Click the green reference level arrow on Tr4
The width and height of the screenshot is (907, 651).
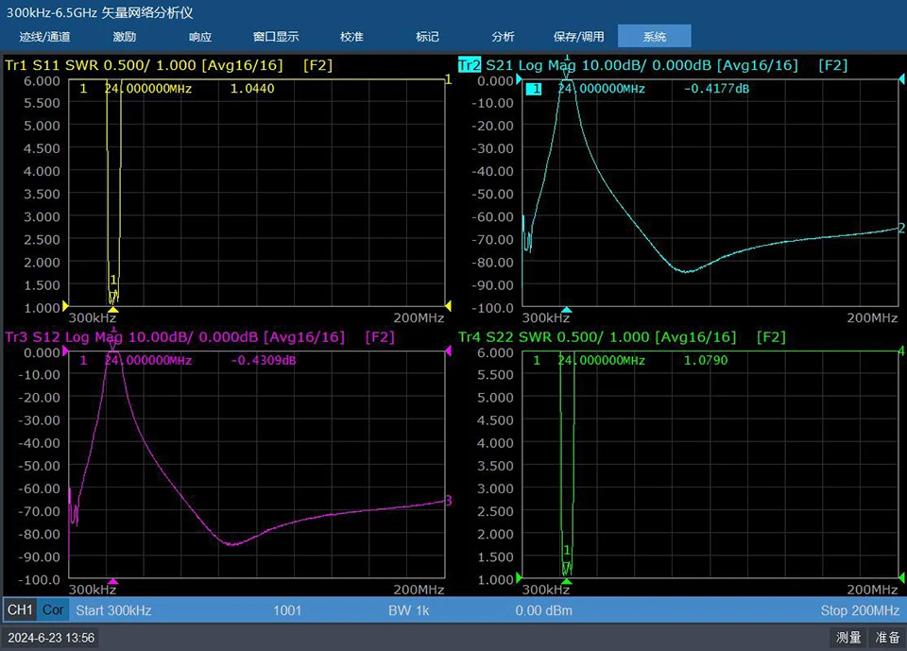(x=519, y=577)
